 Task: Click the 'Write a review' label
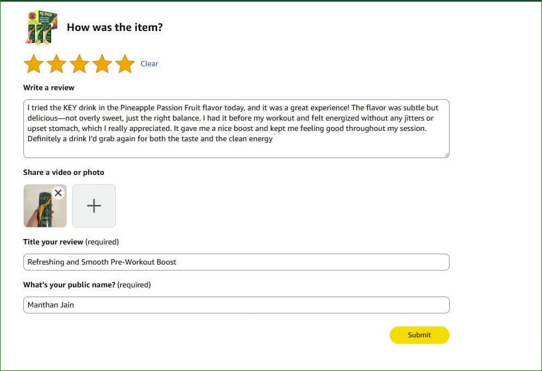pos(49,87)
